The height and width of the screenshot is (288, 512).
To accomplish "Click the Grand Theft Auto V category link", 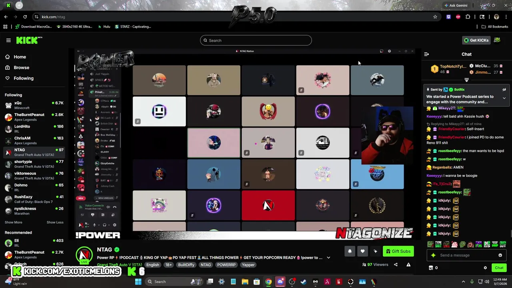I will click(119, 265).
